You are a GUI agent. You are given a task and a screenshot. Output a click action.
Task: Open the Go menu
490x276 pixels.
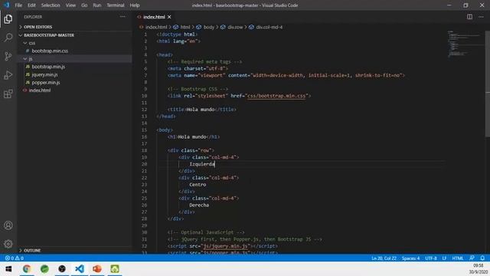pyautogui.click(x=84, y=5)
